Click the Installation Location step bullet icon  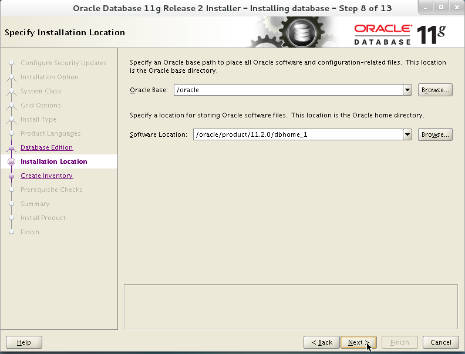tap(12, 161)
